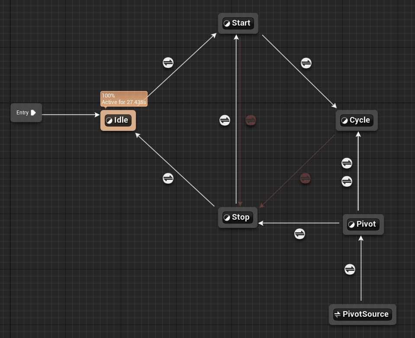
Task: Click the Entry node
Action: tap(23, 113)
